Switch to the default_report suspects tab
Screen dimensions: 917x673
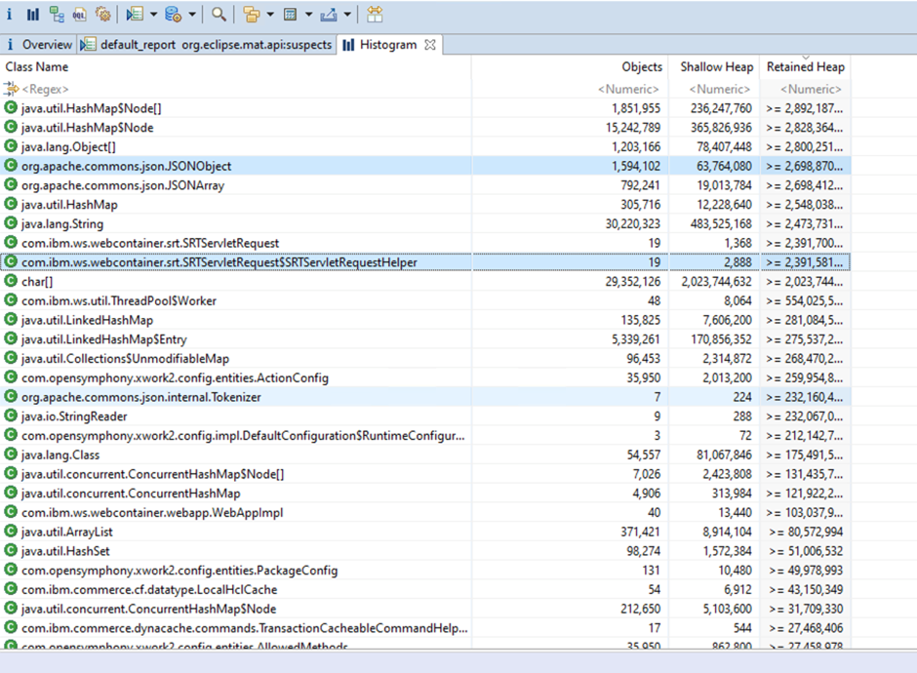tap(207, 45)
